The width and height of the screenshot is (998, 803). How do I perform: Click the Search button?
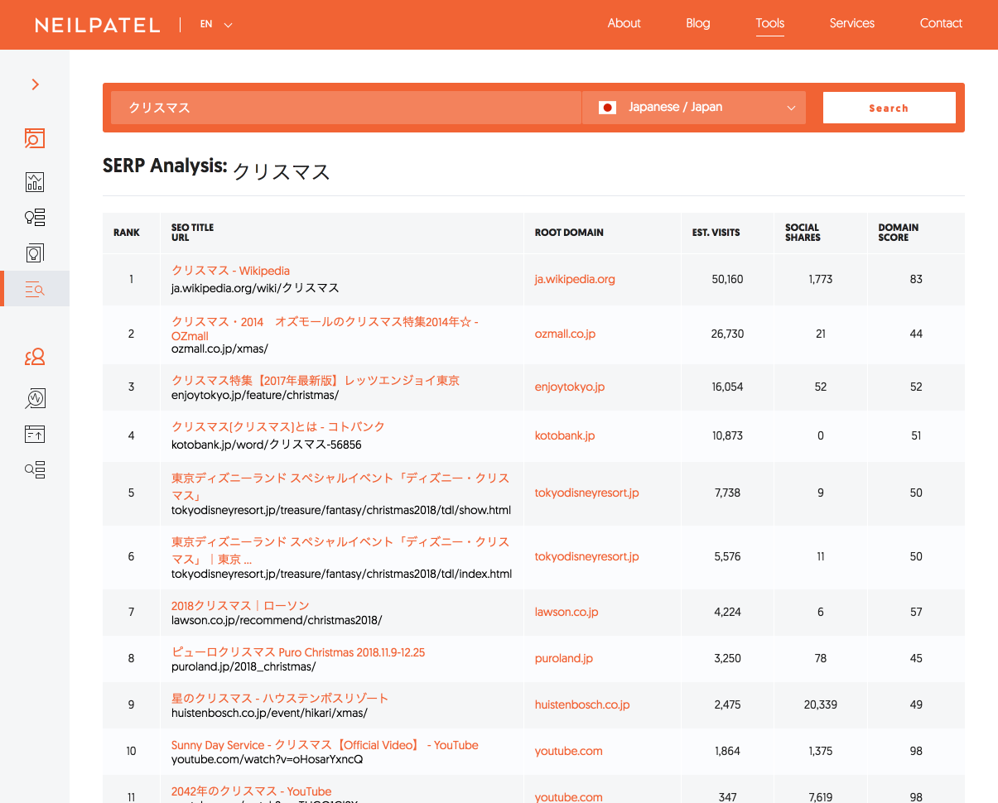point(890,108)
